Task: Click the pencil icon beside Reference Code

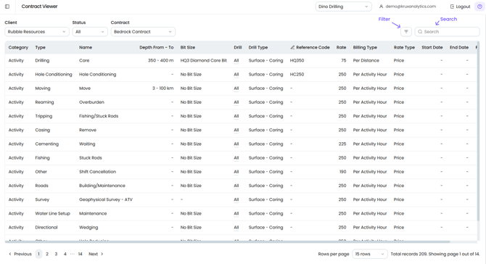Action: 292,47
